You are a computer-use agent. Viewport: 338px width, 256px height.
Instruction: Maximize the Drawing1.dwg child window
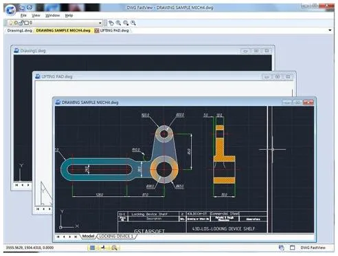coord(256,51)
